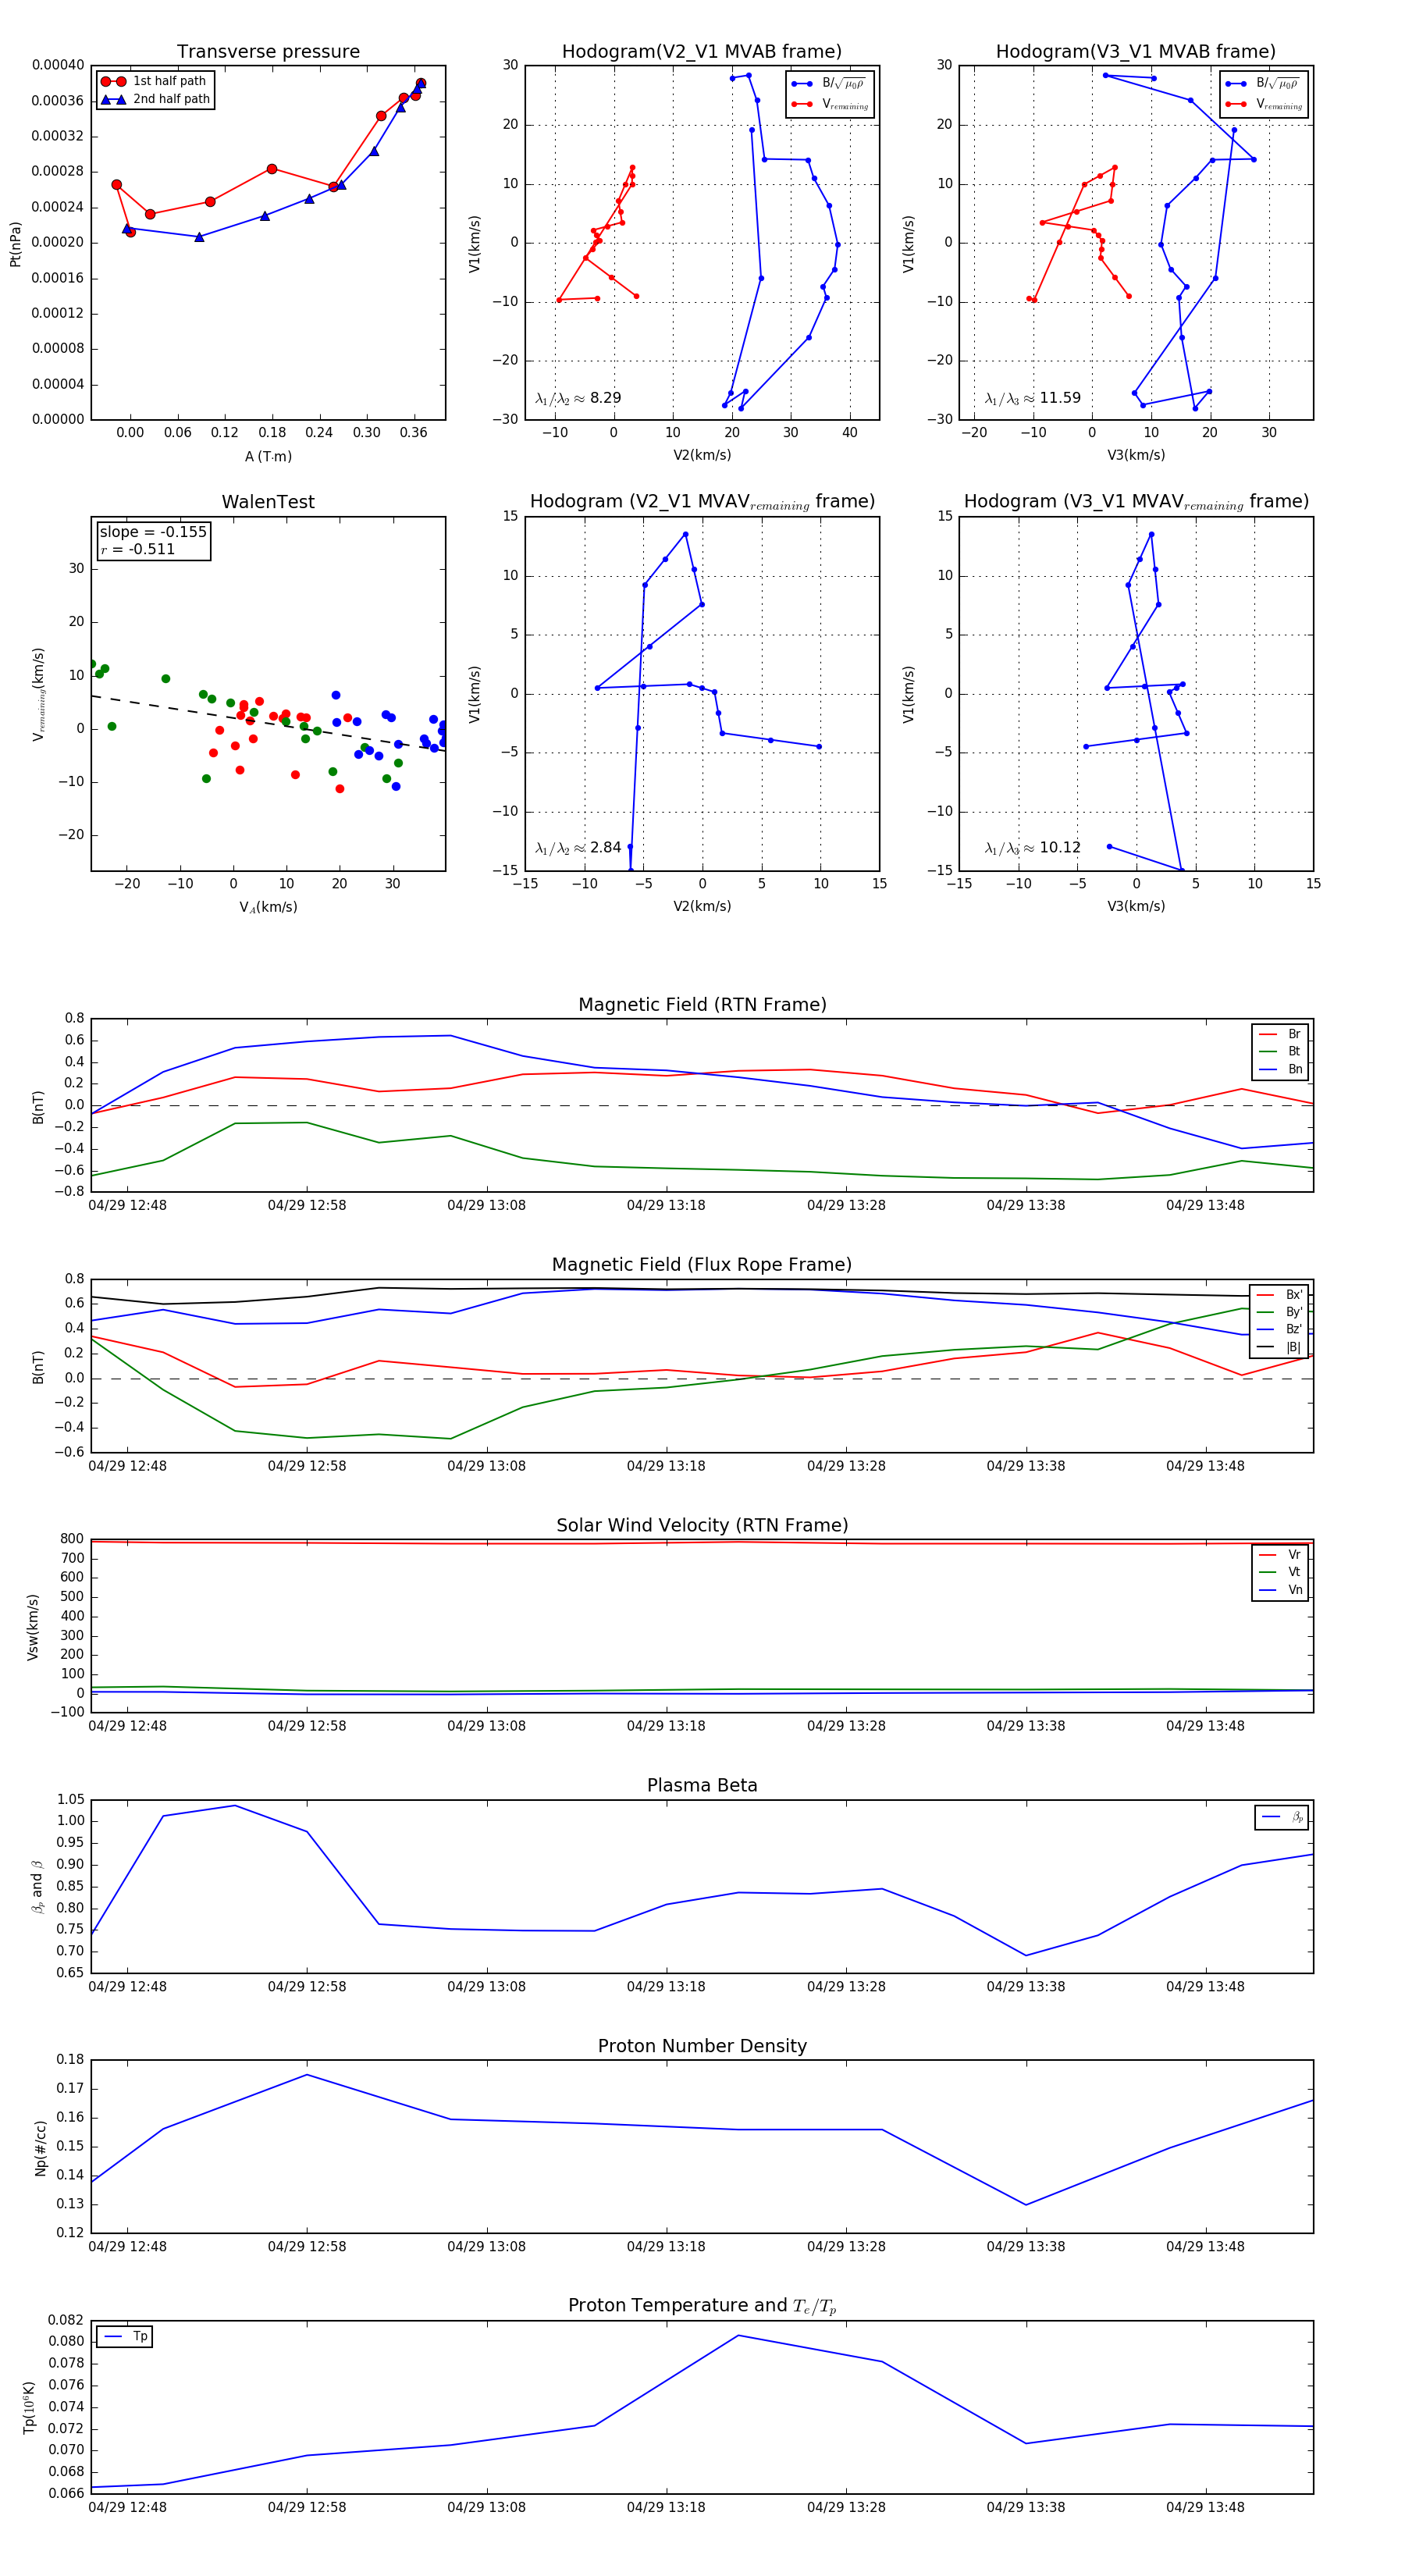Click B/√μ0ρ legend entry in V3_V1 MVAB hodogram
This screenshot has height=2576, width=1405.
(1263, 84)
